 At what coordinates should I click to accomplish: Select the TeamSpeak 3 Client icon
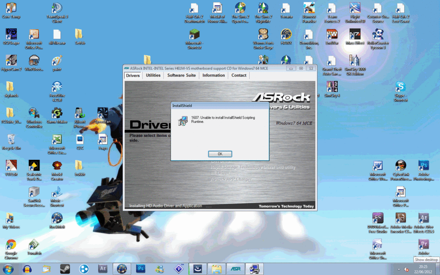coord(57,12)
